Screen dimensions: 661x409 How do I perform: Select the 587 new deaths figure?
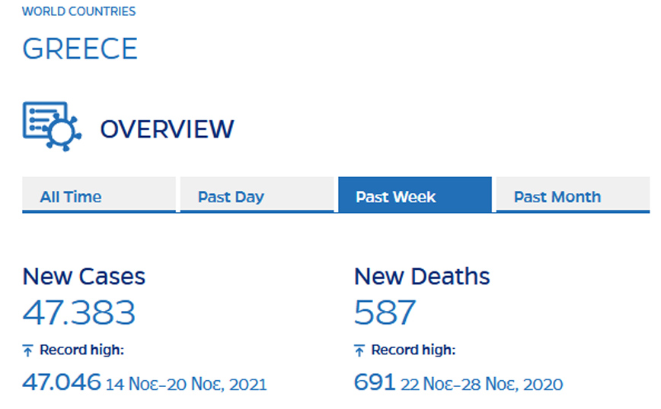pos(385,312)
